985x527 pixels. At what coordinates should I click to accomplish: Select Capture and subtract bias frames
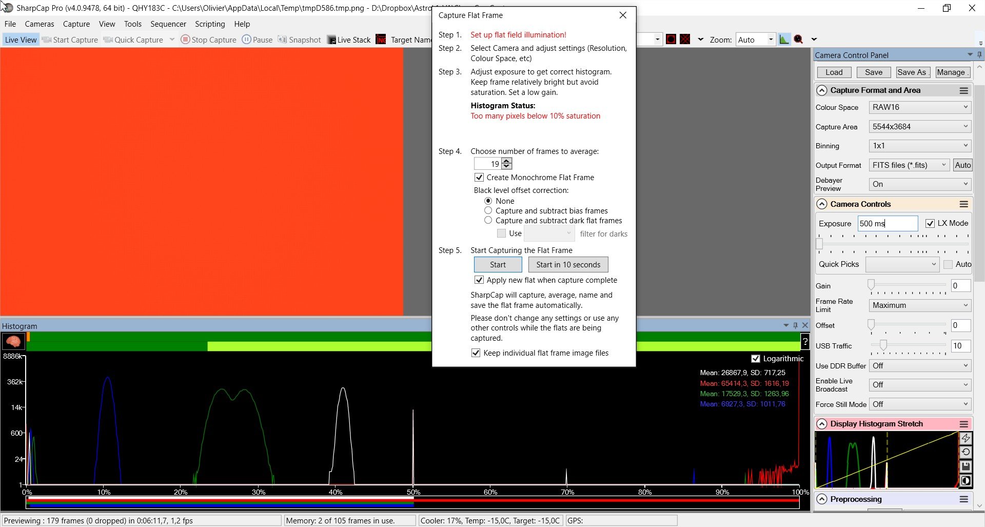(x=488, y=211)
